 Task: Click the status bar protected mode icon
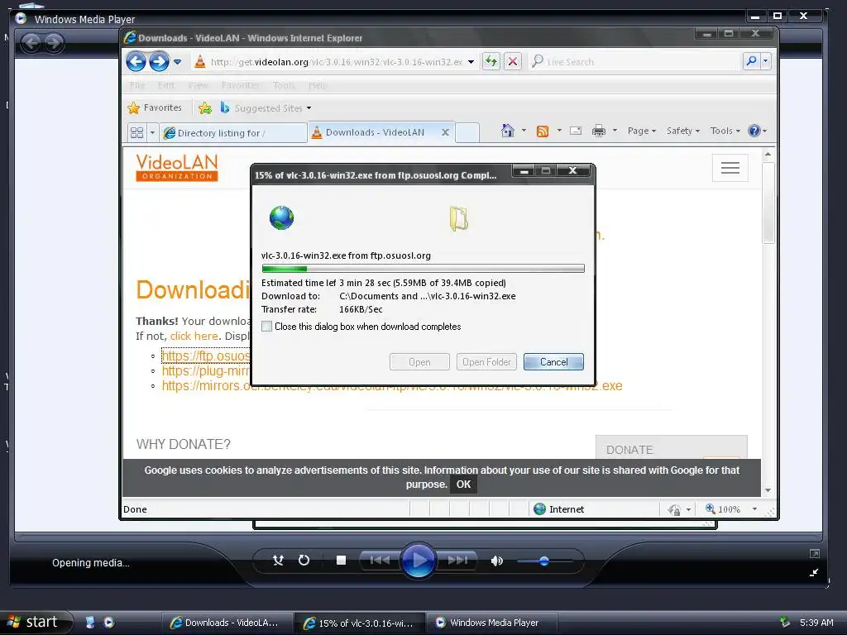tap(674, 509)
